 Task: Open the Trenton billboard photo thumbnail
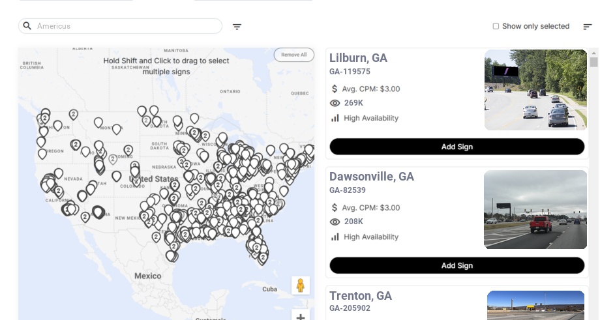tap(535, 305)
